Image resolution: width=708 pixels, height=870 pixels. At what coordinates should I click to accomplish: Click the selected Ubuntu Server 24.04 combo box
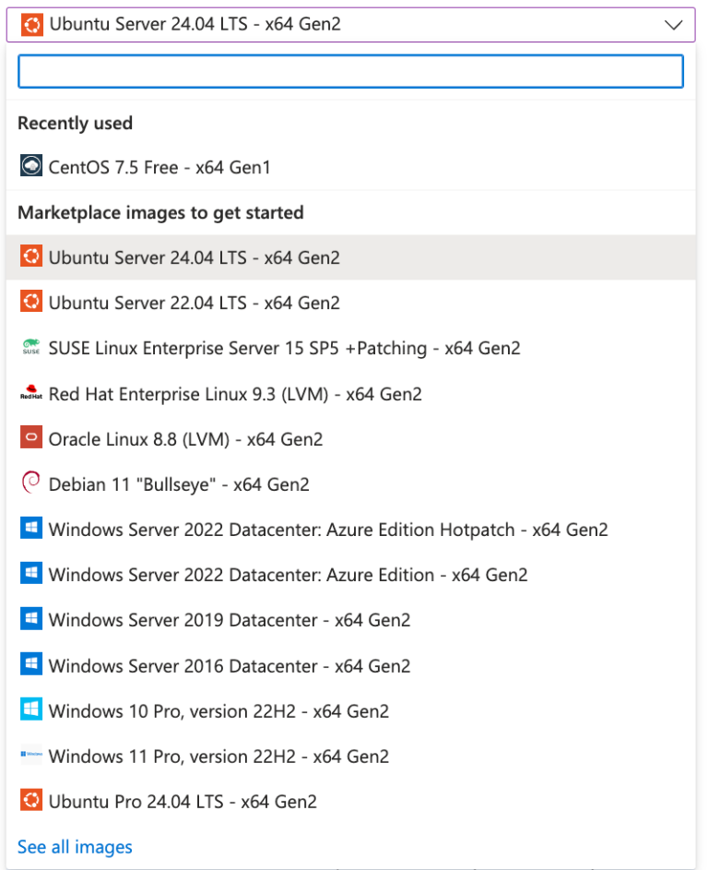point(350,25)
